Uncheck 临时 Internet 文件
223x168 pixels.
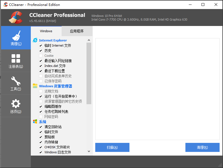coord(41,45)
